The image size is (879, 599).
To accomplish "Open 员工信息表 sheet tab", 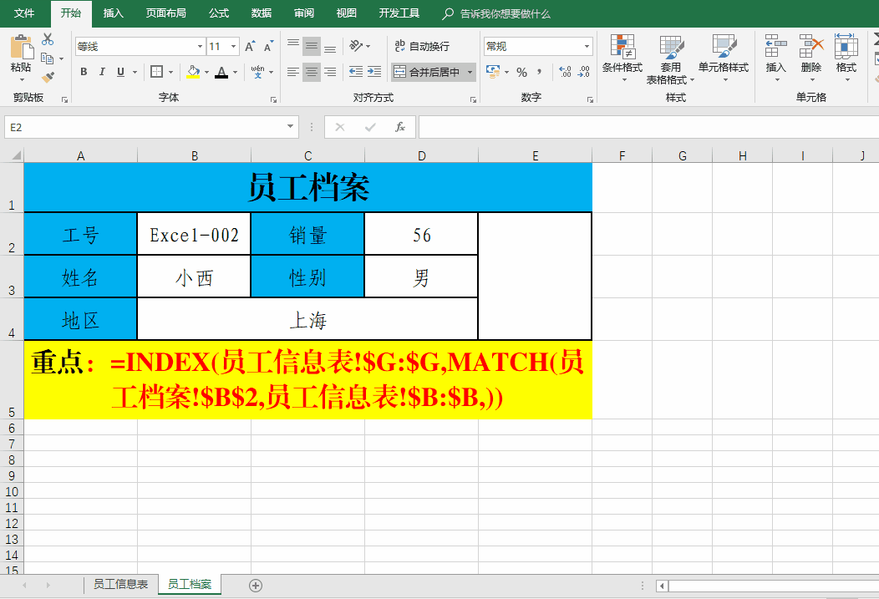I will (x=120, y=585).
